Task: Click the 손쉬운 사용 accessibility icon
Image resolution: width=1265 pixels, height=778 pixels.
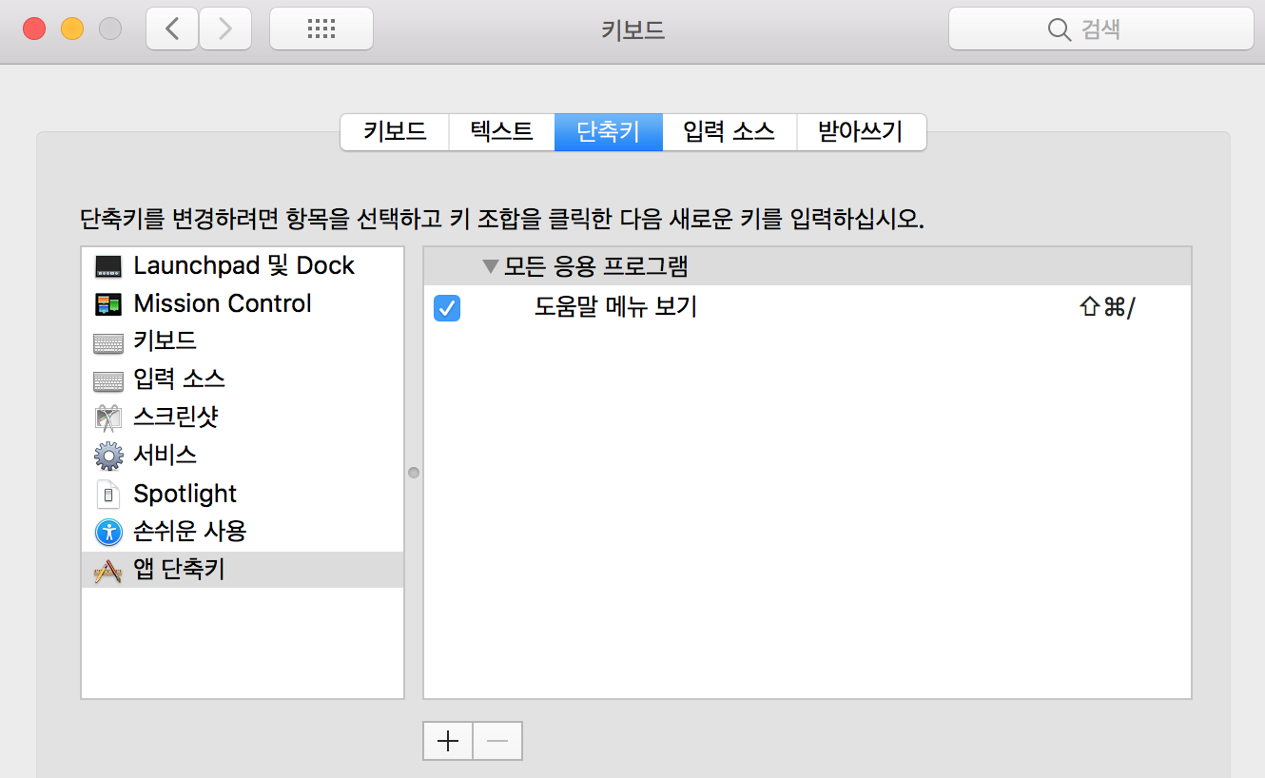Action: pyautogui.click(x=108, y=531)
